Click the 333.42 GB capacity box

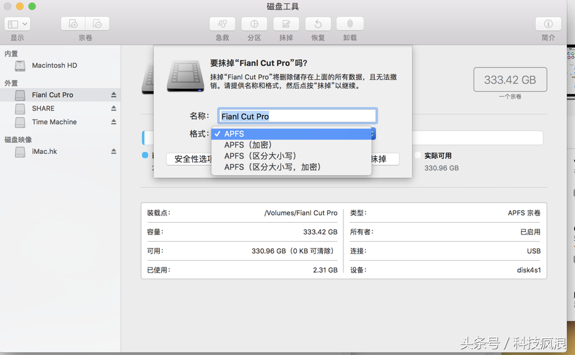(x=510, y=79)
